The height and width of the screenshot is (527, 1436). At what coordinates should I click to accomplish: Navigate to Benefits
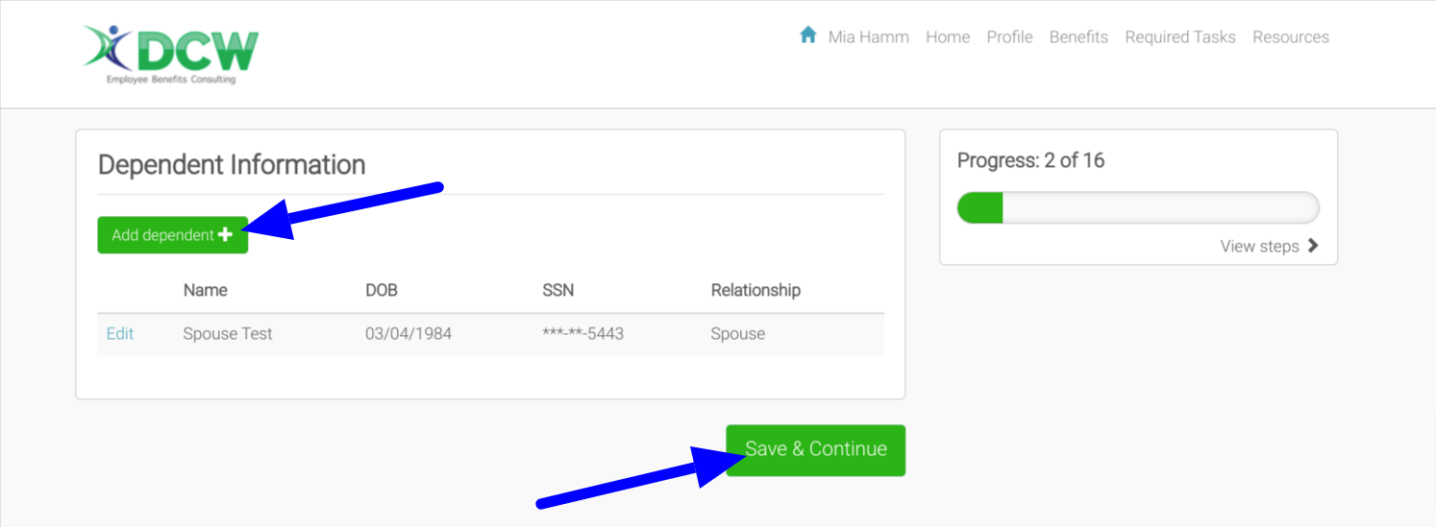[1078, 37]
